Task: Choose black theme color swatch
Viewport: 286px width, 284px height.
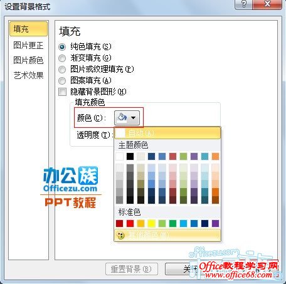Action: [130, 156]
